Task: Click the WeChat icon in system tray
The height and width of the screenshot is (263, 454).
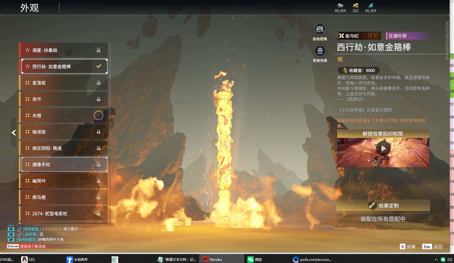Action: click(x=443, y=260)
